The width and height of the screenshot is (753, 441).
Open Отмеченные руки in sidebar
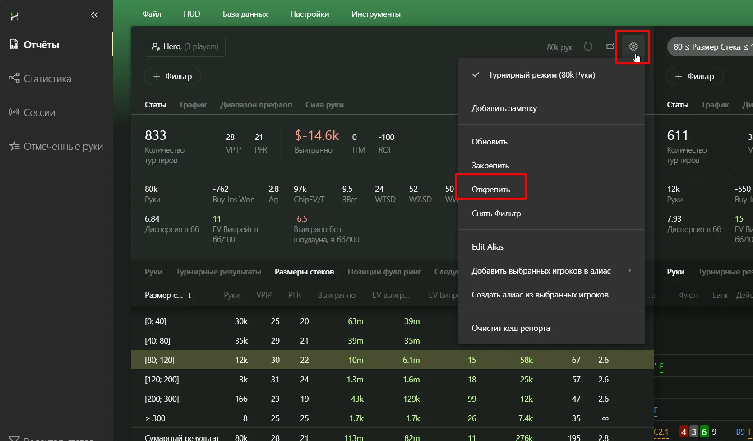tap(63, 146)
